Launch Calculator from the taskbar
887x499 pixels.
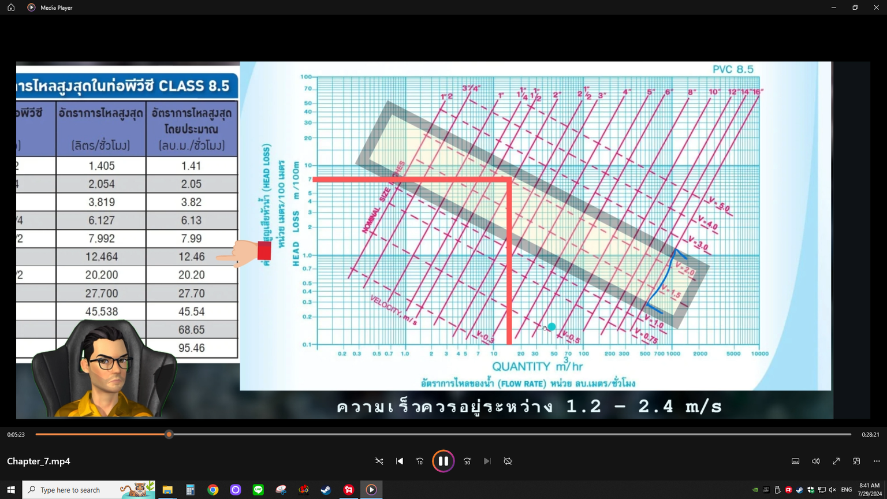[x=190, y=490]
